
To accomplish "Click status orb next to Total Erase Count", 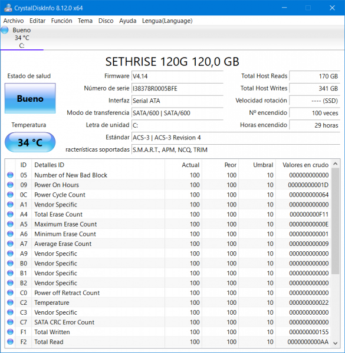I will point(10,214).
